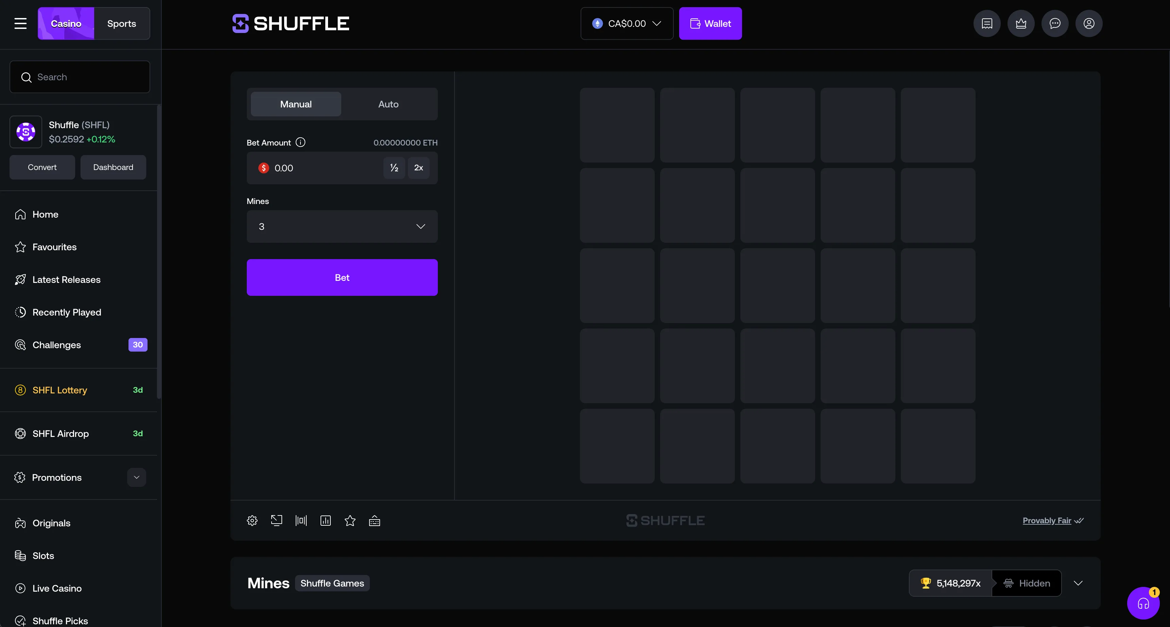Open the live support headset button
Viewport: 1170px width, 627px height.
click(x=1143, y=603)
